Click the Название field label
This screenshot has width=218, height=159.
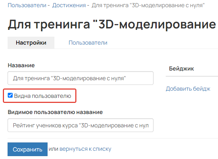point(21,65)
